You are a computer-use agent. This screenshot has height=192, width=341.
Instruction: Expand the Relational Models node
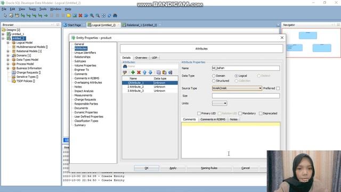click(x=8, y=51)
